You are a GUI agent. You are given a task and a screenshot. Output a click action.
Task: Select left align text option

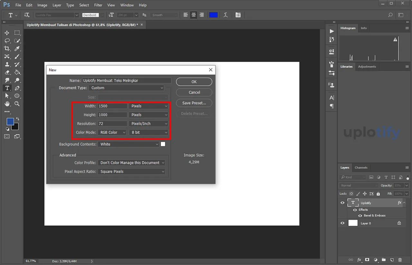[186, 15]
